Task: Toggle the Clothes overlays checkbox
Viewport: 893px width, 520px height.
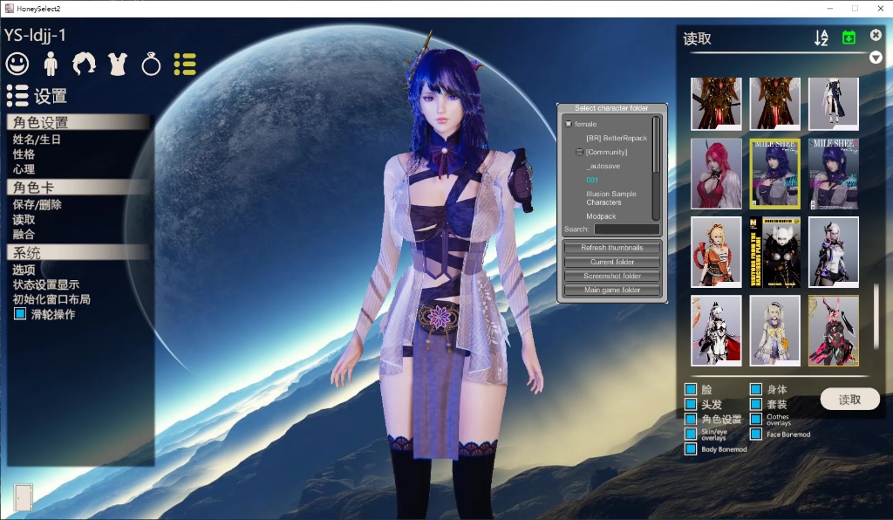Action: coord(756,419)
